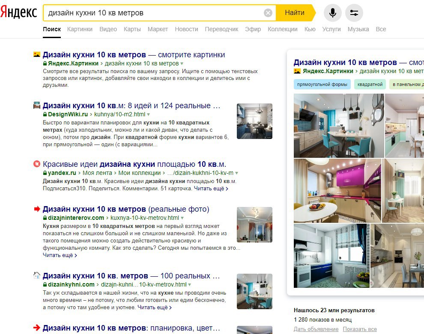Open turquoise chairs kitchen image in panel
This screenshot has height=334, width=424.
[339, 126]
